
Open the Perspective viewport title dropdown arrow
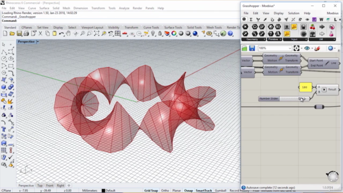38,42
